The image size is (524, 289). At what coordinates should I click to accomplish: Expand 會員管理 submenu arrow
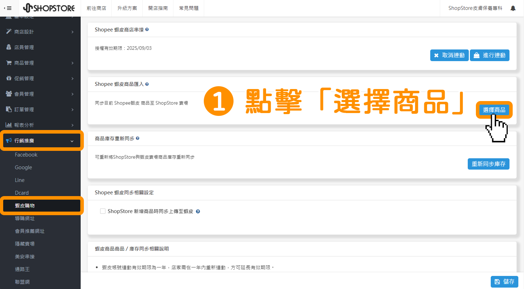tap(73, 94)
